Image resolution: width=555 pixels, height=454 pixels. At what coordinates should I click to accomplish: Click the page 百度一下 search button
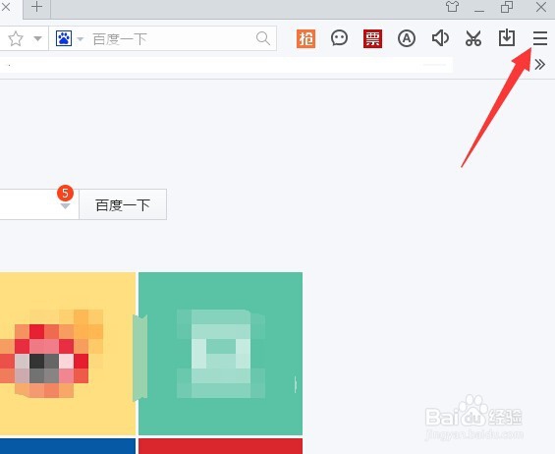(x=123, y=204)
